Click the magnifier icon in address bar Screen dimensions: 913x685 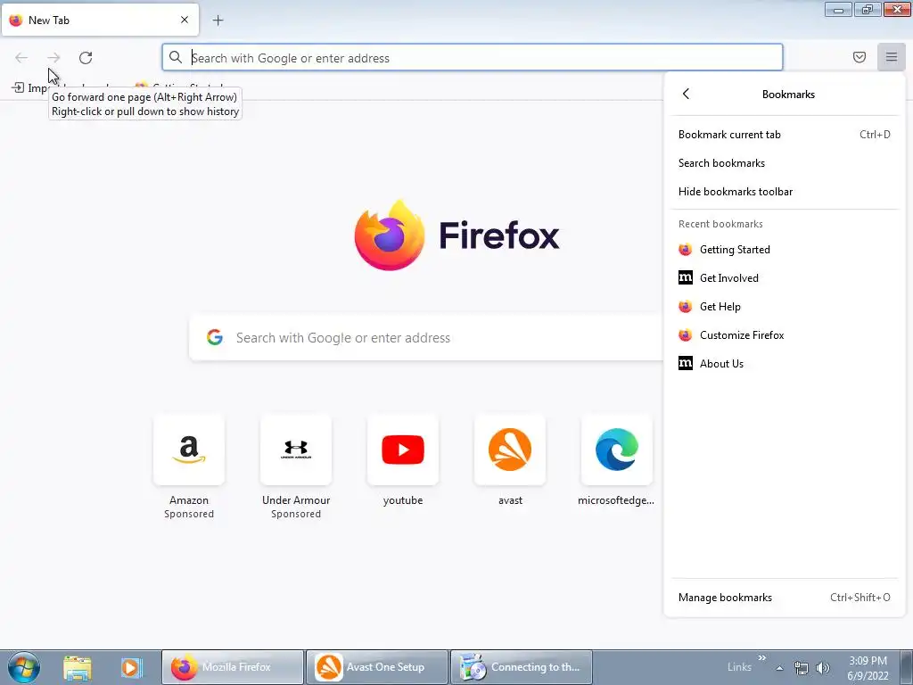(176, 57)
